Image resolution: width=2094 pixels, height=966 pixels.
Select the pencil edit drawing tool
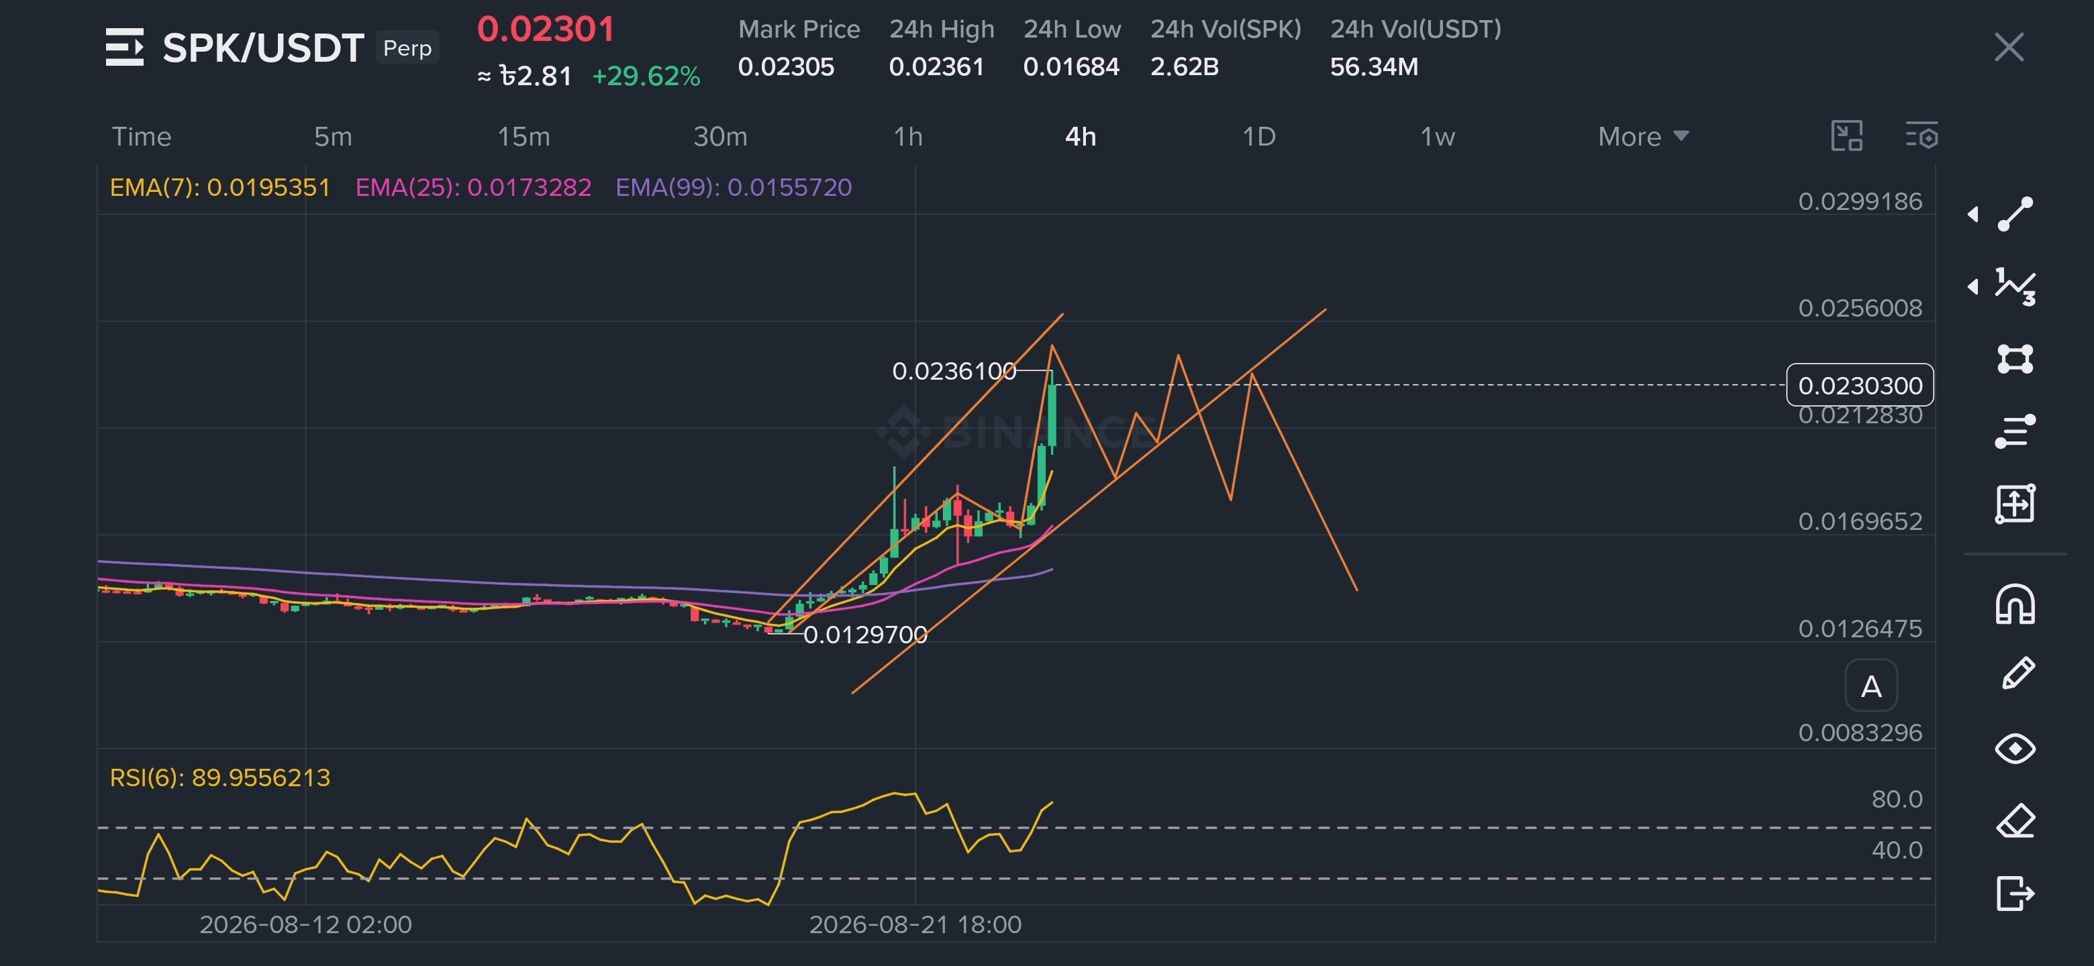[x=2017, y=674]
